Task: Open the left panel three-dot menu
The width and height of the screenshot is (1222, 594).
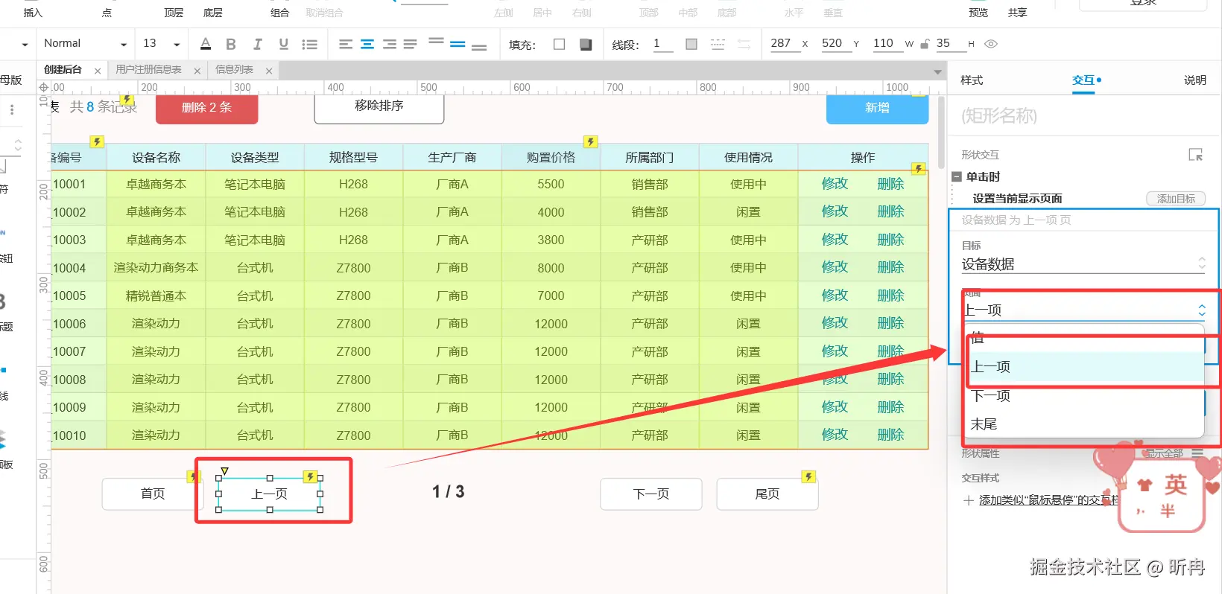Action: click(x=12, y=110)
